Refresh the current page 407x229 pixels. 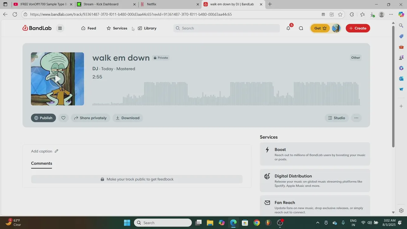coord(15,14)
